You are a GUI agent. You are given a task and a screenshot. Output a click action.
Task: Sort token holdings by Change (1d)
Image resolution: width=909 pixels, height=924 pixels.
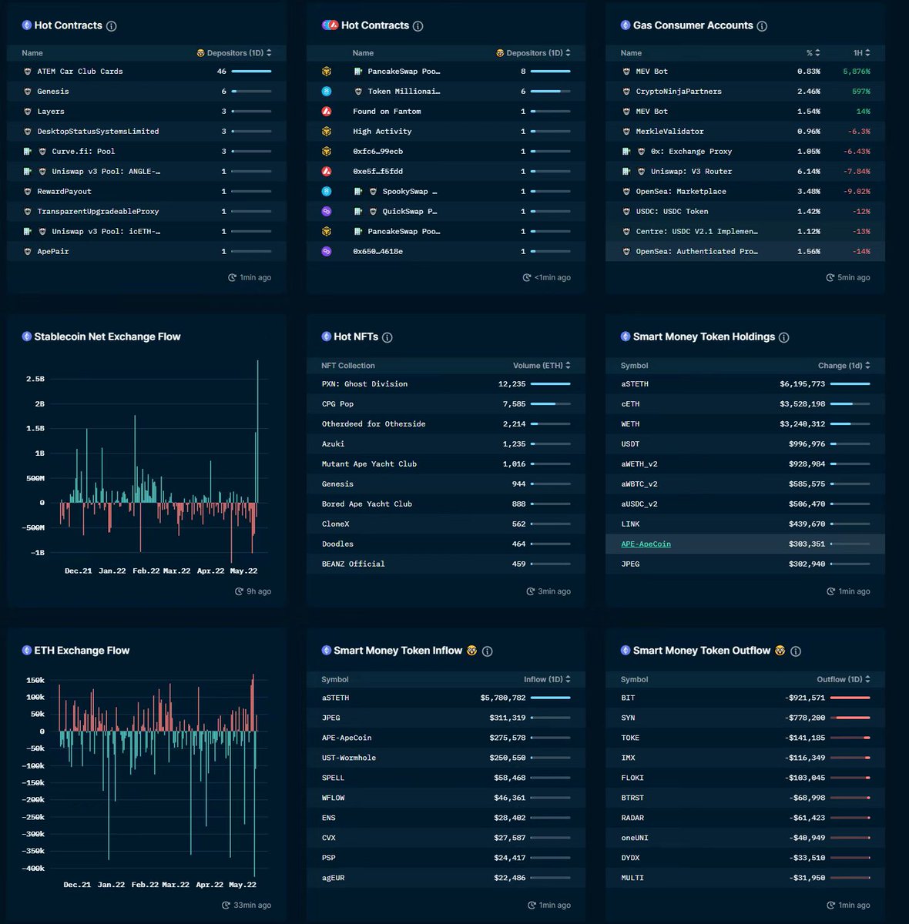(x=844, y=366)
